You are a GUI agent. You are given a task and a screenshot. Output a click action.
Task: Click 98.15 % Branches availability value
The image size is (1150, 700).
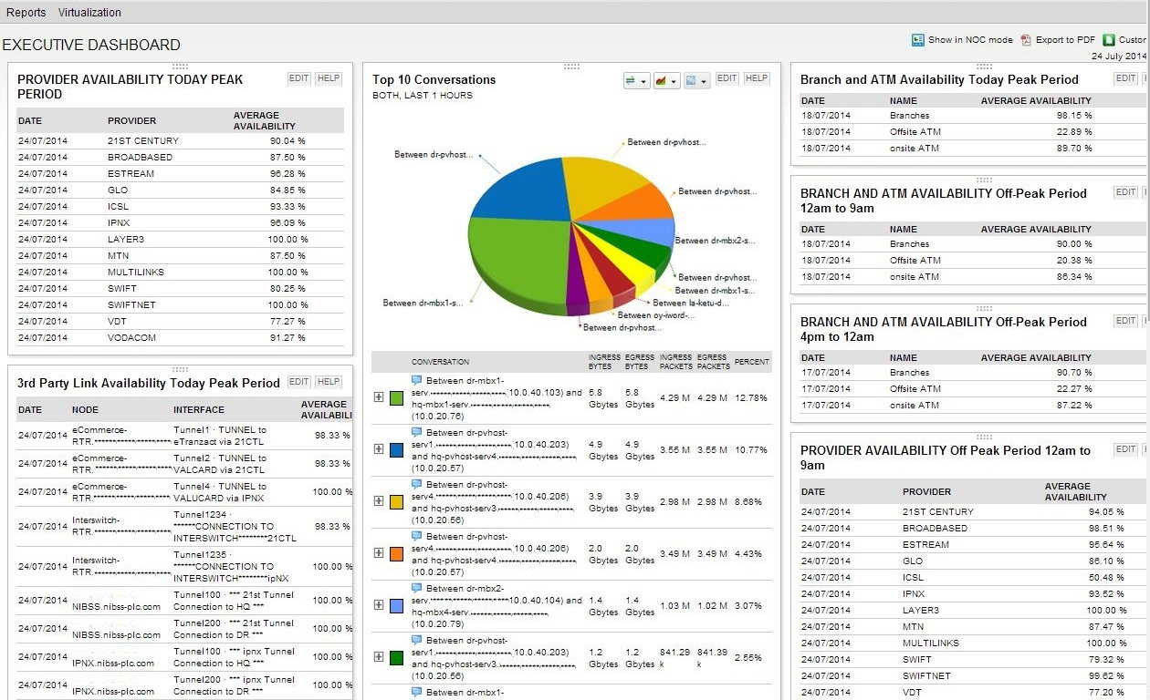(x=1074, y=115)
